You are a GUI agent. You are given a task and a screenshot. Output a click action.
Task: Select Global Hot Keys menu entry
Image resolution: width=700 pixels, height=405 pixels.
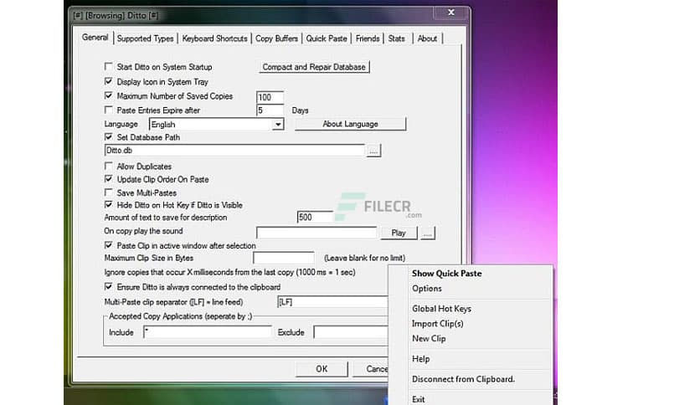click(x=441, y=309)
